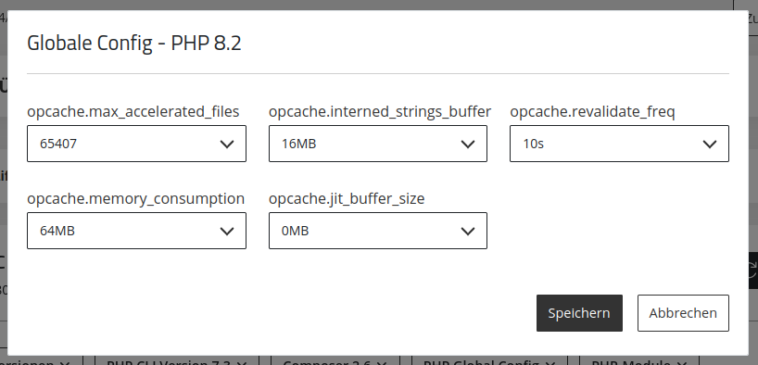Open the Composer 2.6 tab below
Screen dimensions: 758x365
[335, 361]
